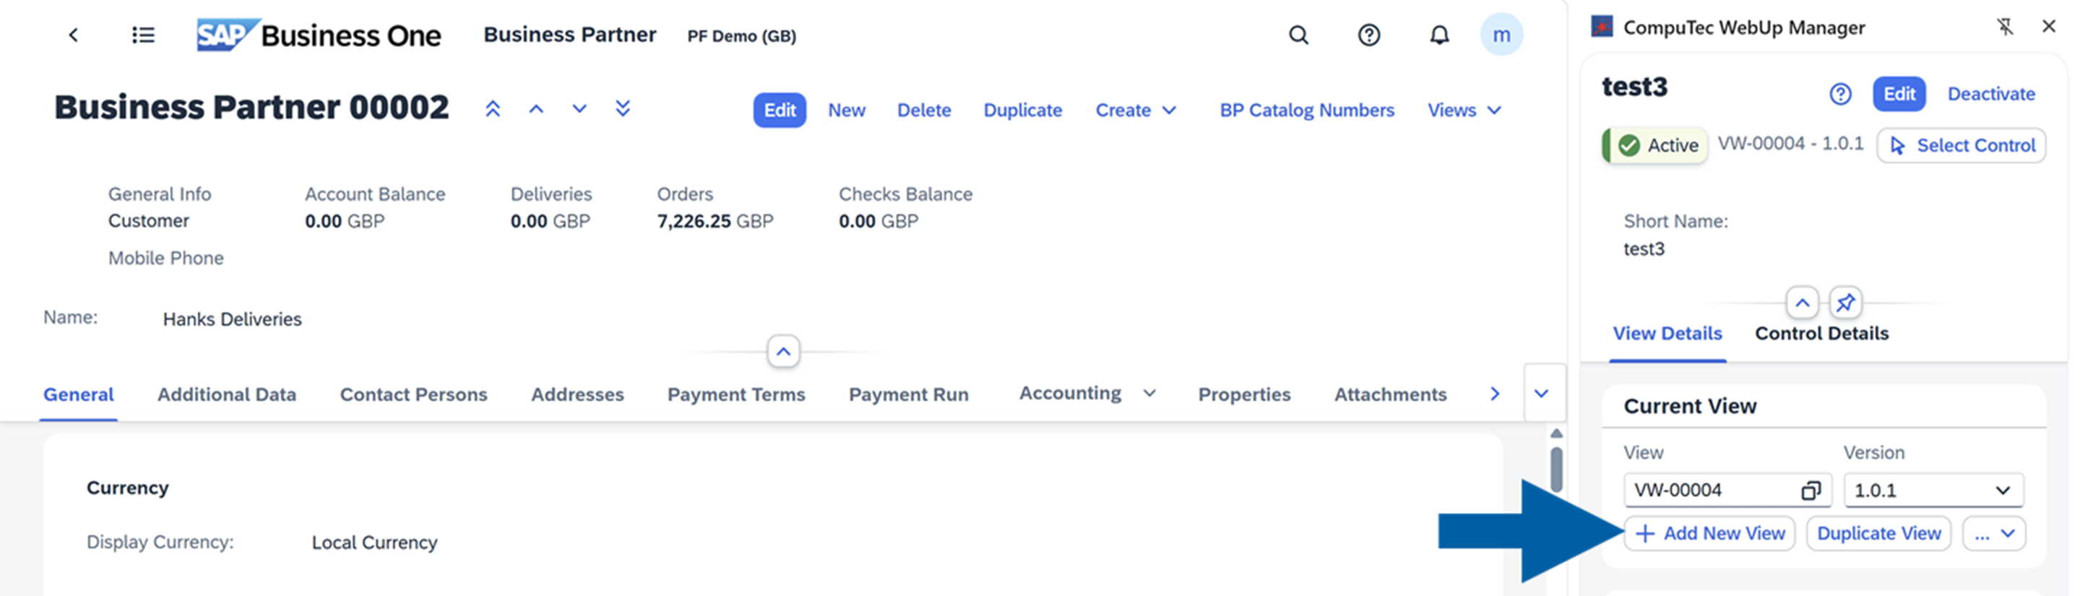Expand the Views dropdown
The height and width of the screenshot is (596, 2080).
point(1463,110)
